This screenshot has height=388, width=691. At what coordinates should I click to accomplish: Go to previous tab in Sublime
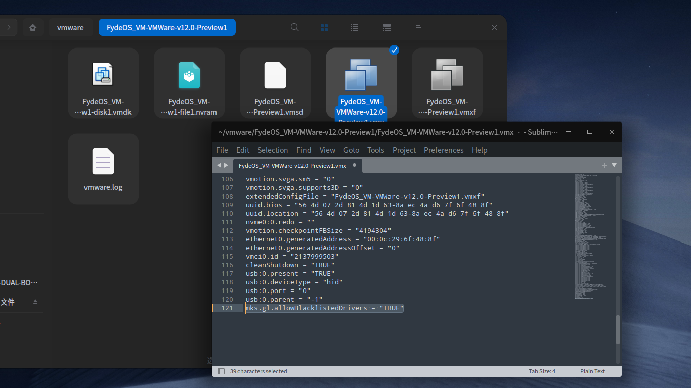(x=219, y=165)
